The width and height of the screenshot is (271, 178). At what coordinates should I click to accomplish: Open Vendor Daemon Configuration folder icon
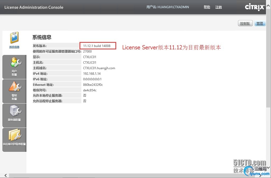[x=15, y=135]
